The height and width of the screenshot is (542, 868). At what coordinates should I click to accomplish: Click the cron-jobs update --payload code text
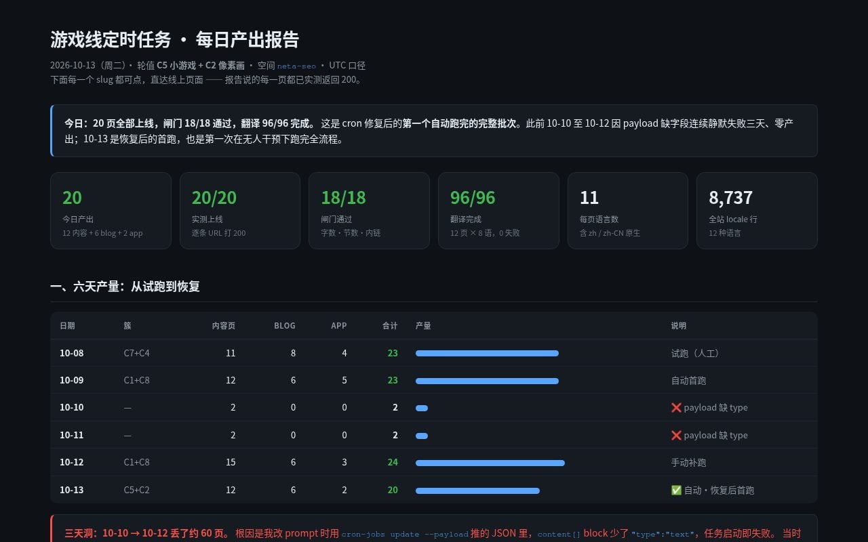(x=405, y=534)
